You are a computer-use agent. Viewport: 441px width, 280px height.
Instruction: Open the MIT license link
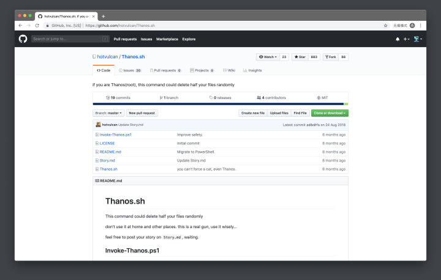(322, 98)
